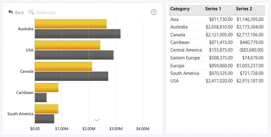Select Australia gray Series 2 bar
This screenshot has width=271, height=137.
coord(78,34)
